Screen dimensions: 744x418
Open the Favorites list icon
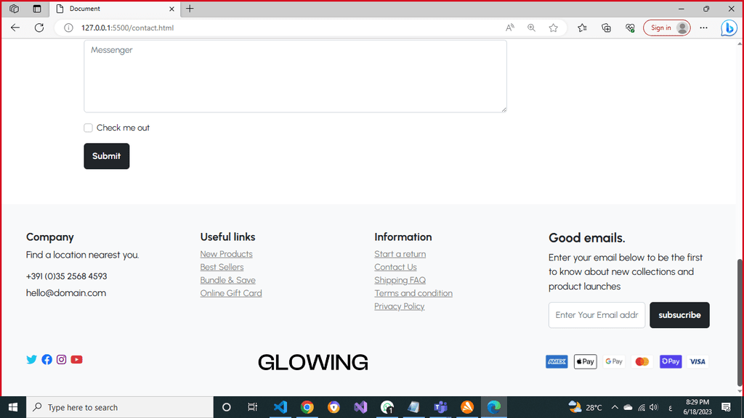582,28
